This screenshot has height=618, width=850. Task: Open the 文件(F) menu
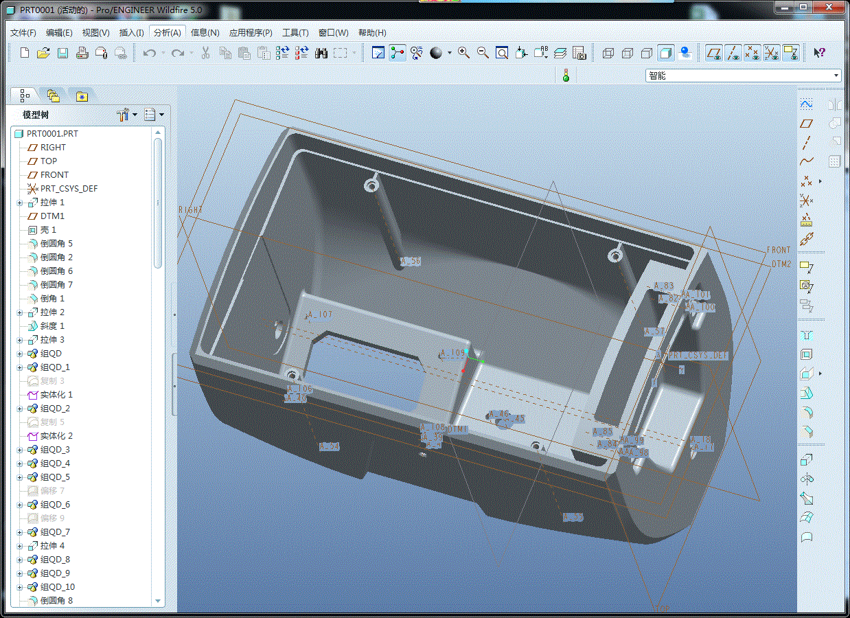23,32
